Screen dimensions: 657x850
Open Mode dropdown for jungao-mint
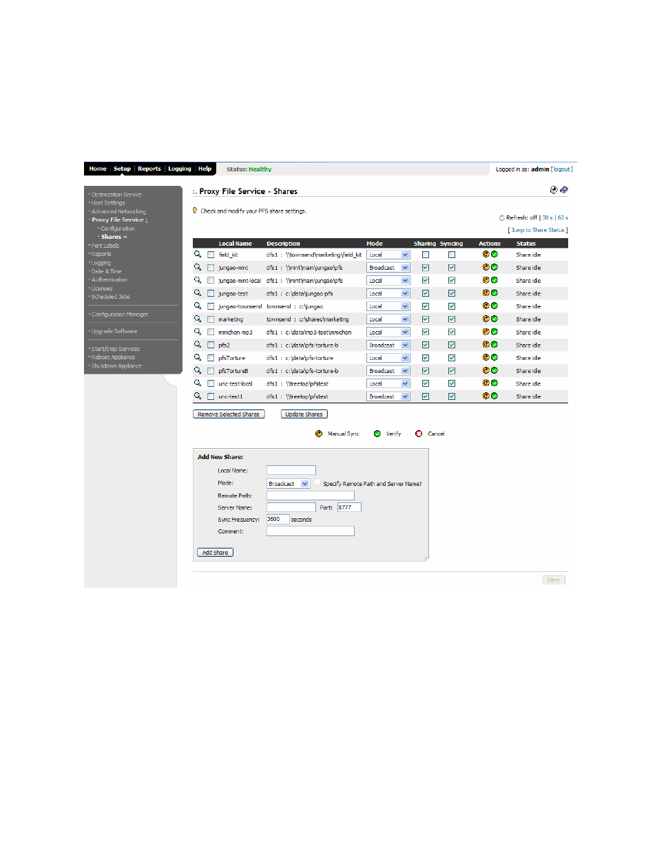point(388,268)
